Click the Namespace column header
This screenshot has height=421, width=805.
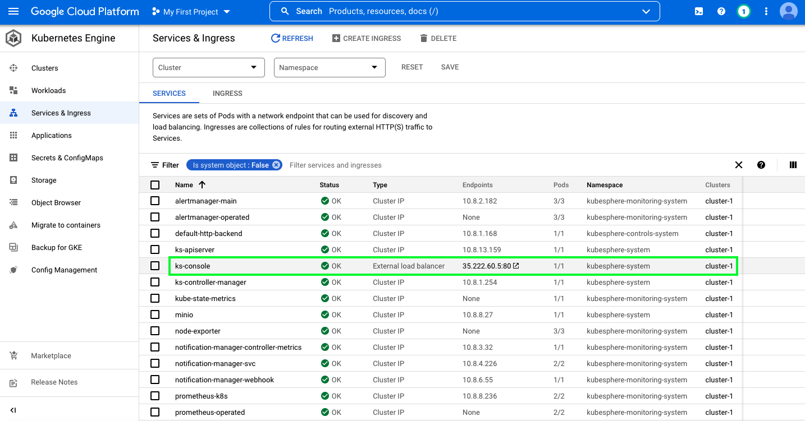click(605, 184)
